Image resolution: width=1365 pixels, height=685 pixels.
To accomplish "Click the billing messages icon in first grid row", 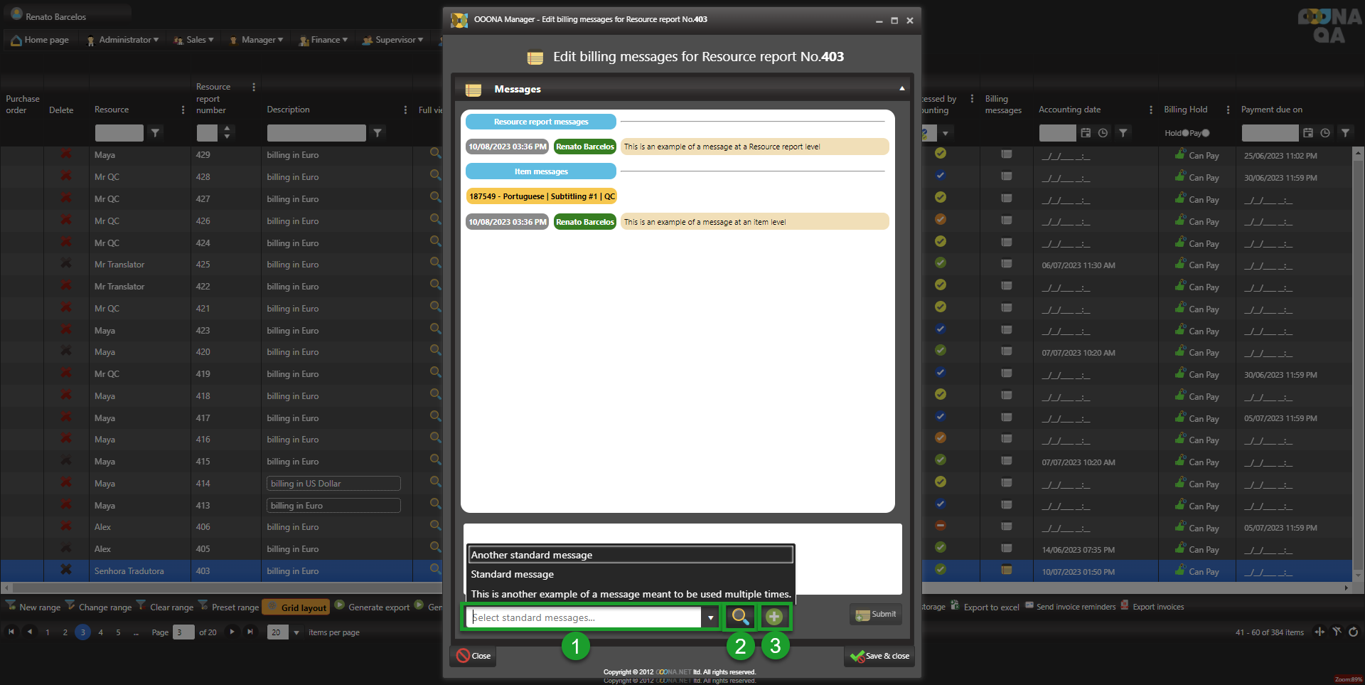I will click(1006, 154).
